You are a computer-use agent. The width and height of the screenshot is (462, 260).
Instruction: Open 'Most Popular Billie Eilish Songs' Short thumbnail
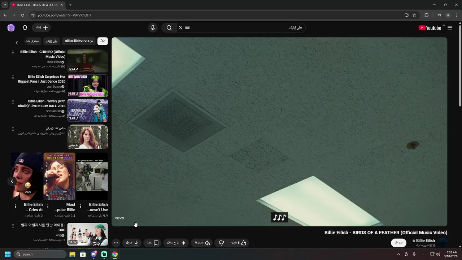59,176
